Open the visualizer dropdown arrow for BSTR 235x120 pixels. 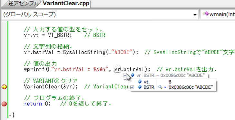[x=165, y=87]
